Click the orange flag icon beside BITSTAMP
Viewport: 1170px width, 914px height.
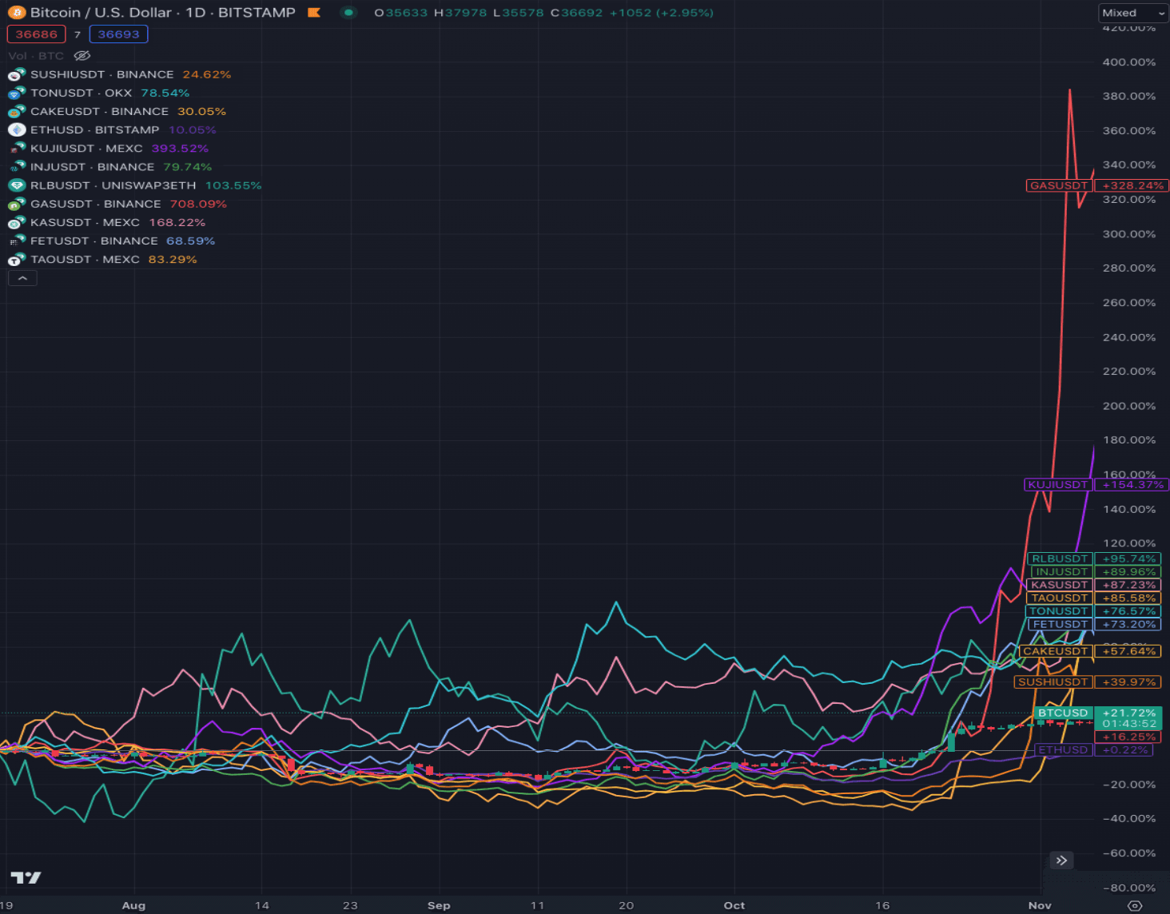[314, 13]
